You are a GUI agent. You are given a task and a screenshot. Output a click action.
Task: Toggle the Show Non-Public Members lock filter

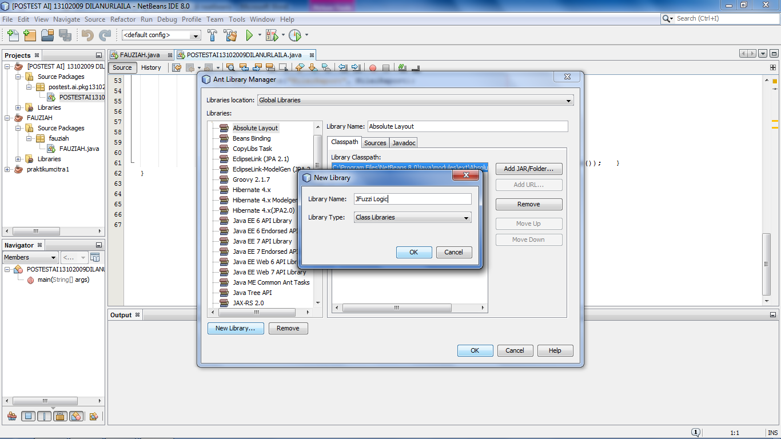click(61, 416)
